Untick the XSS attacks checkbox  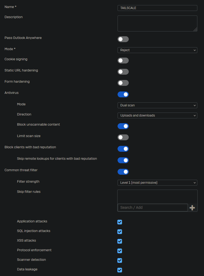(120, 241)
